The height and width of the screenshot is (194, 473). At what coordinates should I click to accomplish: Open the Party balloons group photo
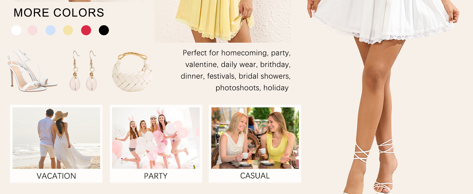156,138
